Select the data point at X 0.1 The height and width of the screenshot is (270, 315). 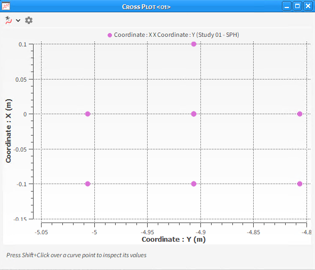[x=193, y=44]
